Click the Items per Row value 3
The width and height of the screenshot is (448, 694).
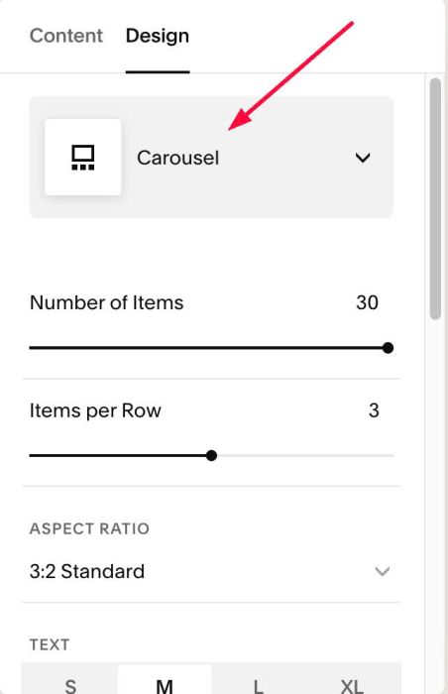(x=374, y=410)
